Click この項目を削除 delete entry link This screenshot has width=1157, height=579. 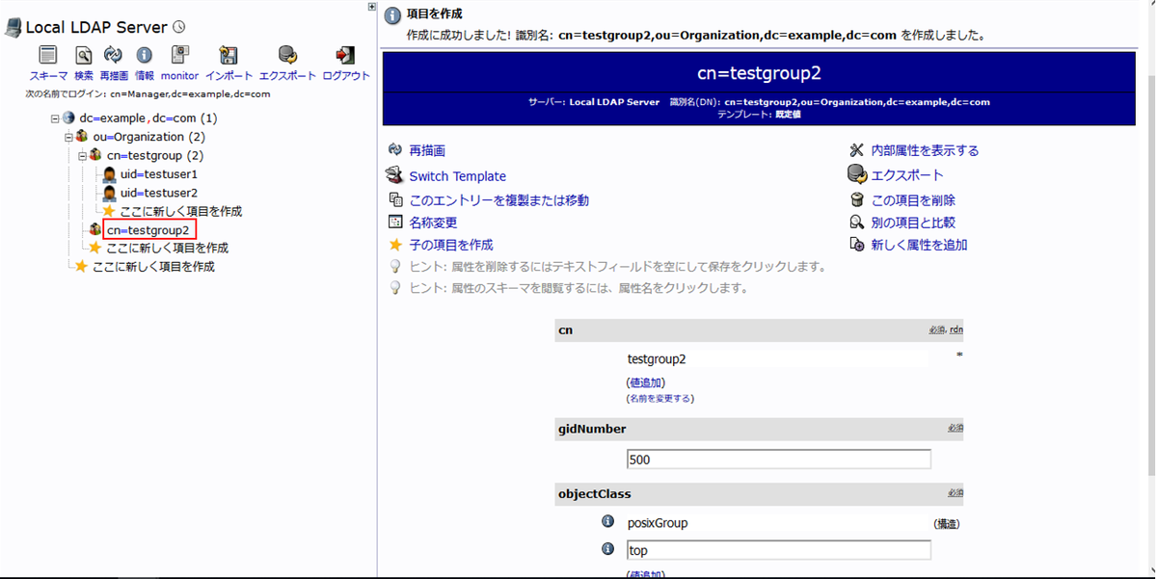912,200
